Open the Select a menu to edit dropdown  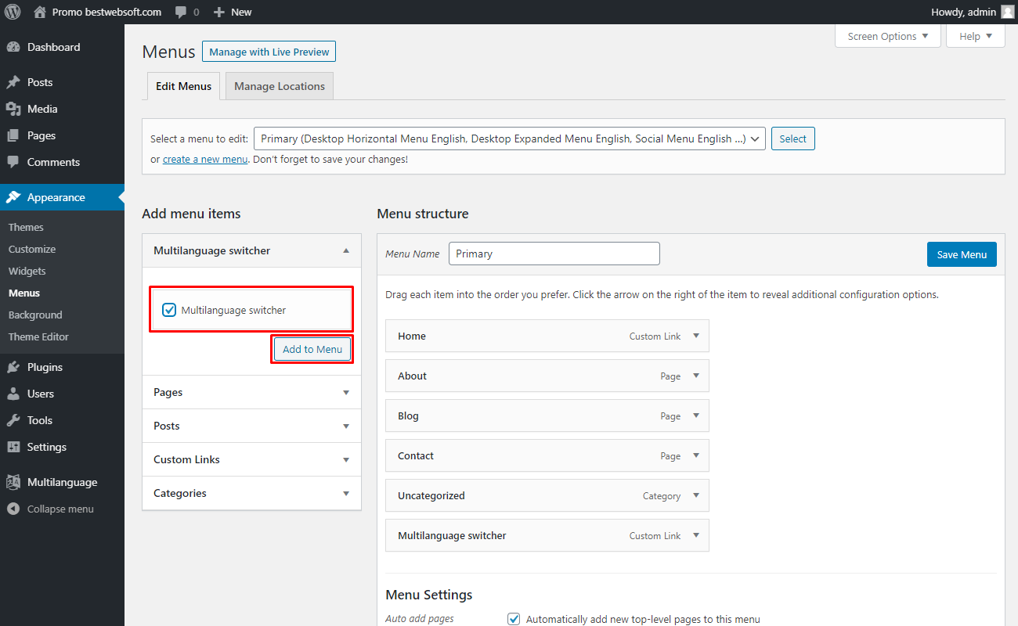click(x=510, y=139)
